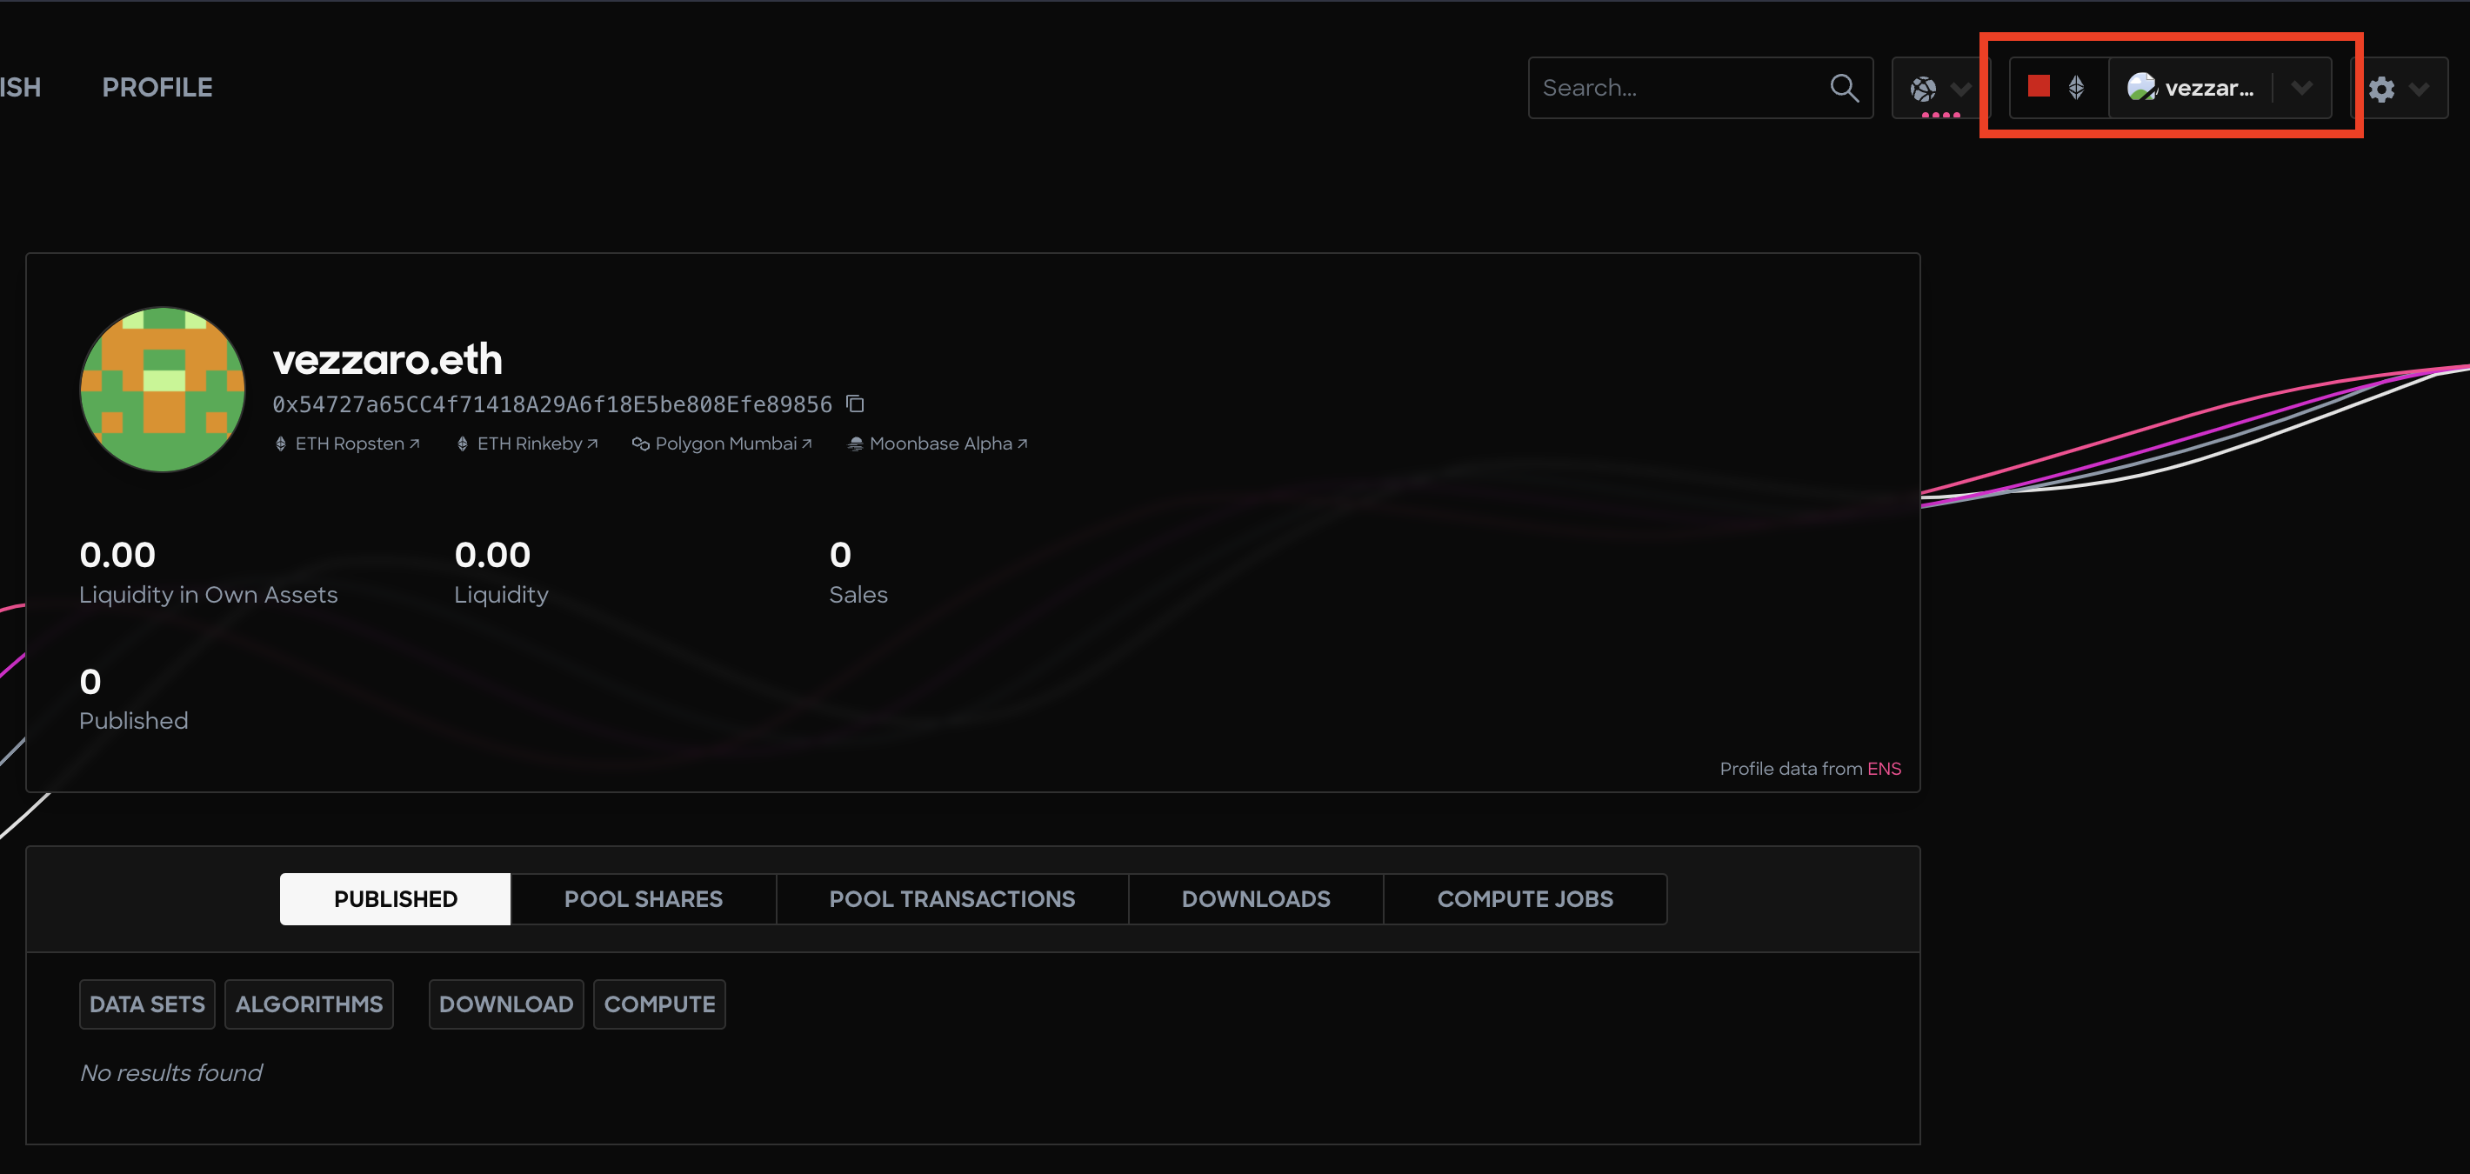This screenshot has height=1174, width=2470.
Task: Switch to the POOL SHARES tab
Action: [643, 898]
